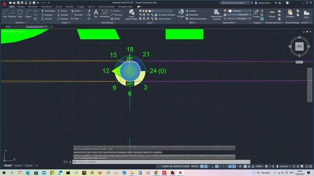Toggle snap mode in status bar
314x176 pixels.
pos(206,166)
